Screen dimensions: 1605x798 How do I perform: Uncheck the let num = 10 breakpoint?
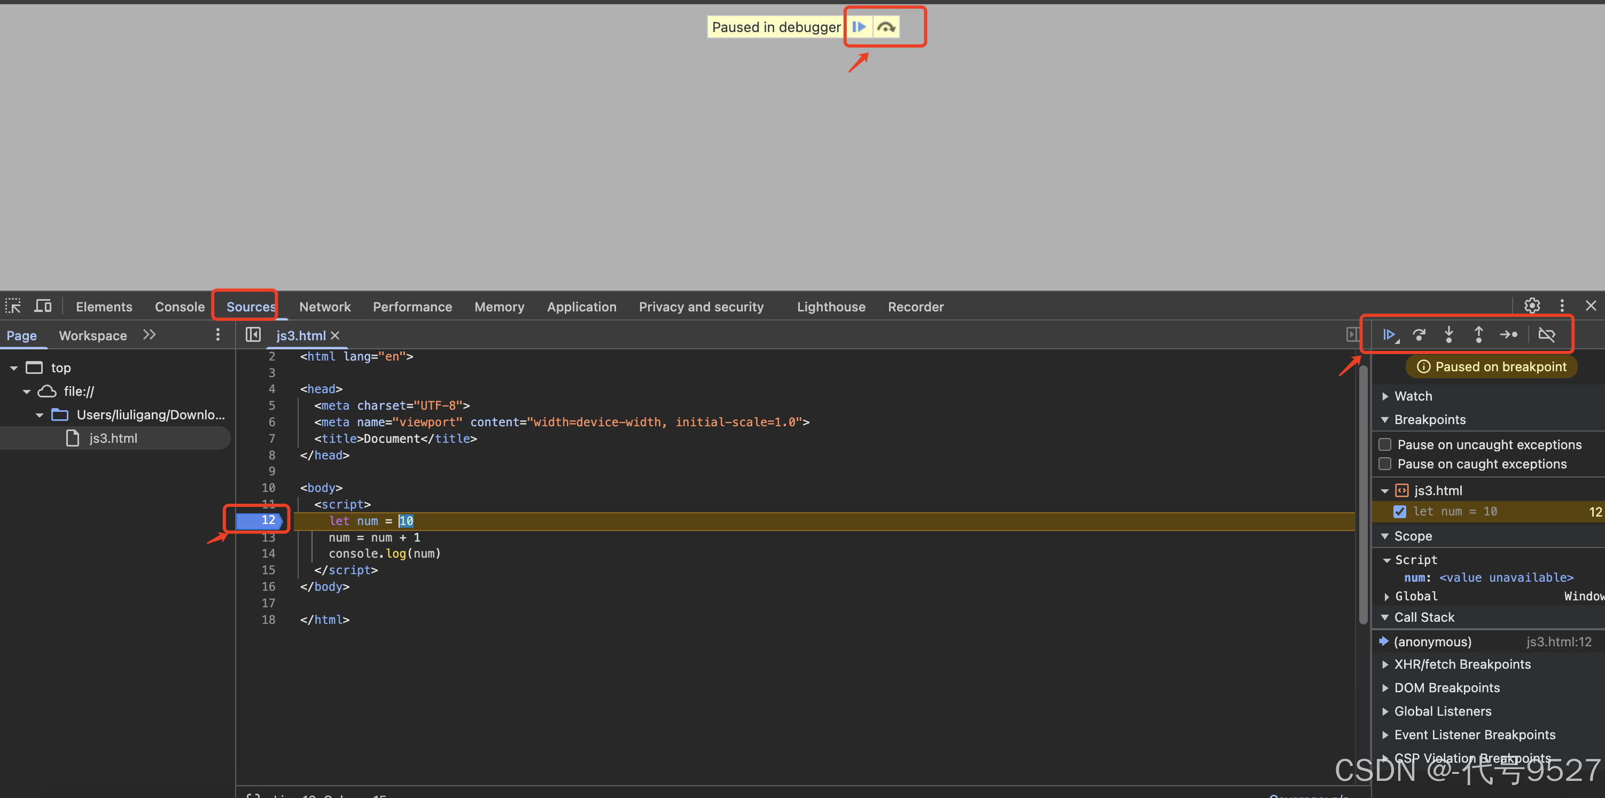[x=1400, y=512]
